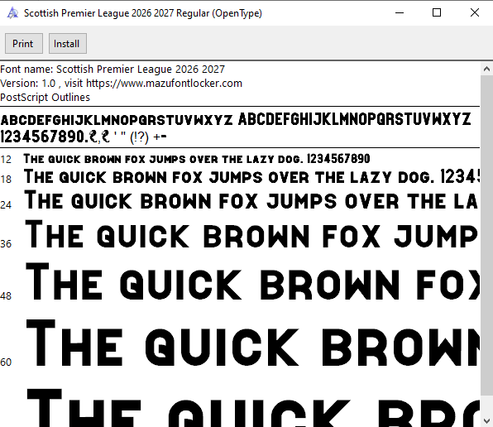The width and height of the screenshot is (493, 427).
Task: Click the size 12 sample sentence
Action: (197, 159)
